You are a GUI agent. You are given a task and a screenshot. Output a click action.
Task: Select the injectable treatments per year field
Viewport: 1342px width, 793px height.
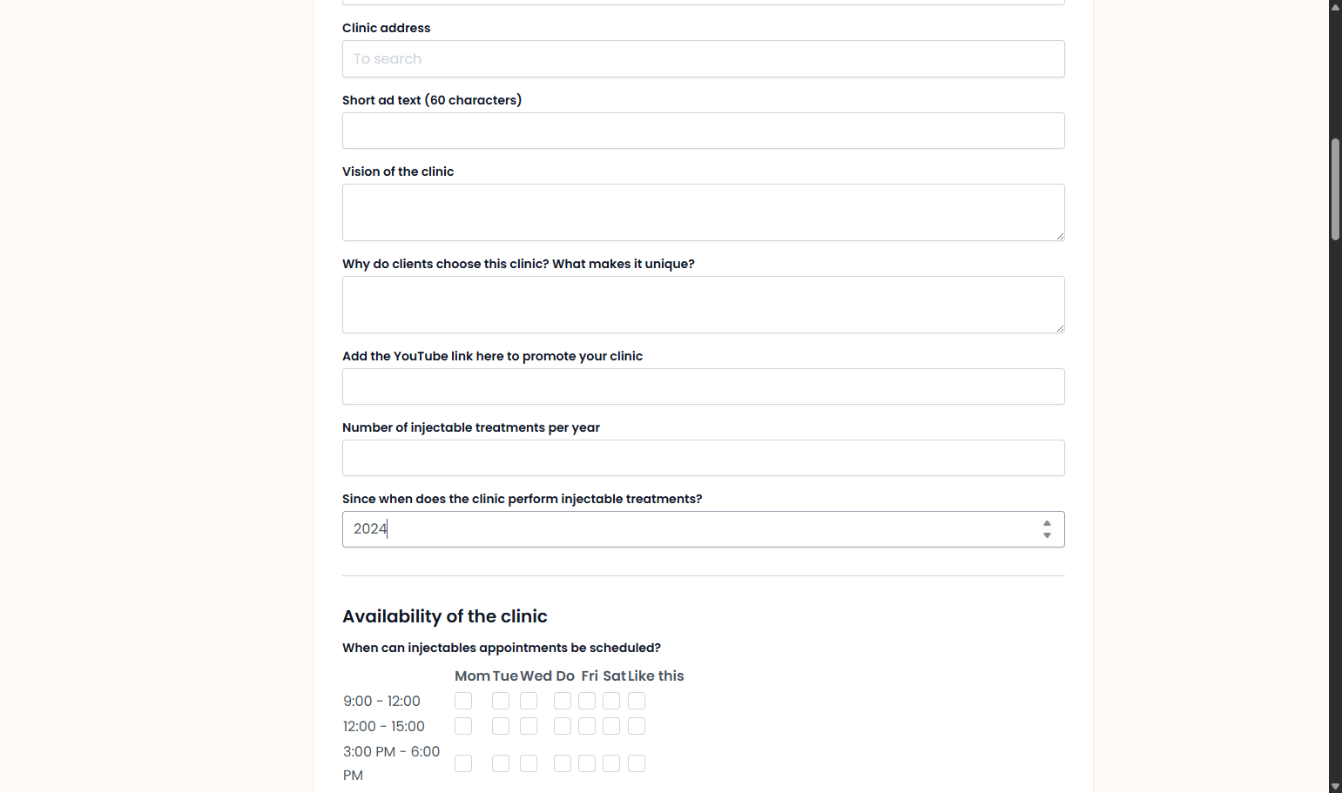[x=704, y=458]
